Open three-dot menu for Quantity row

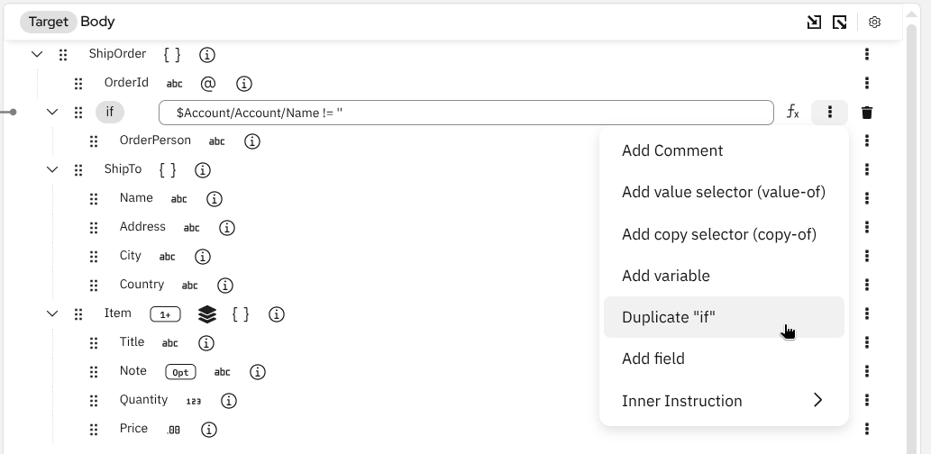pos(867,399)
